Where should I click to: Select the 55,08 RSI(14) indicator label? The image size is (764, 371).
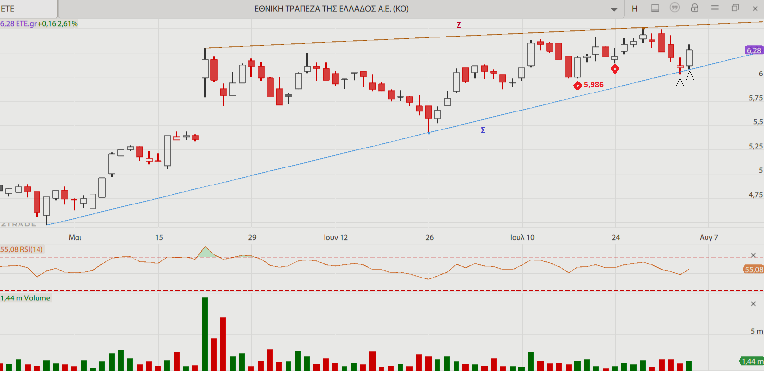coord(22,250)
